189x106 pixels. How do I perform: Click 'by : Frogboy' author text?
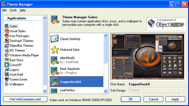[68, 73]
